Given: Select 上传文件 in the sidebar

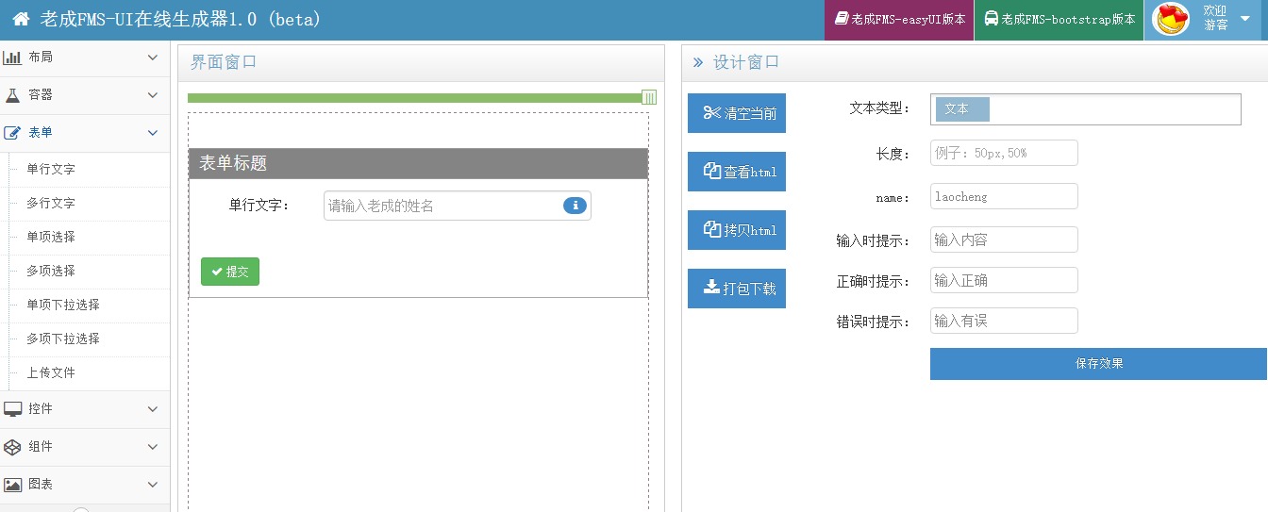Looking at the screenshot, I should (x=51, y=373).
